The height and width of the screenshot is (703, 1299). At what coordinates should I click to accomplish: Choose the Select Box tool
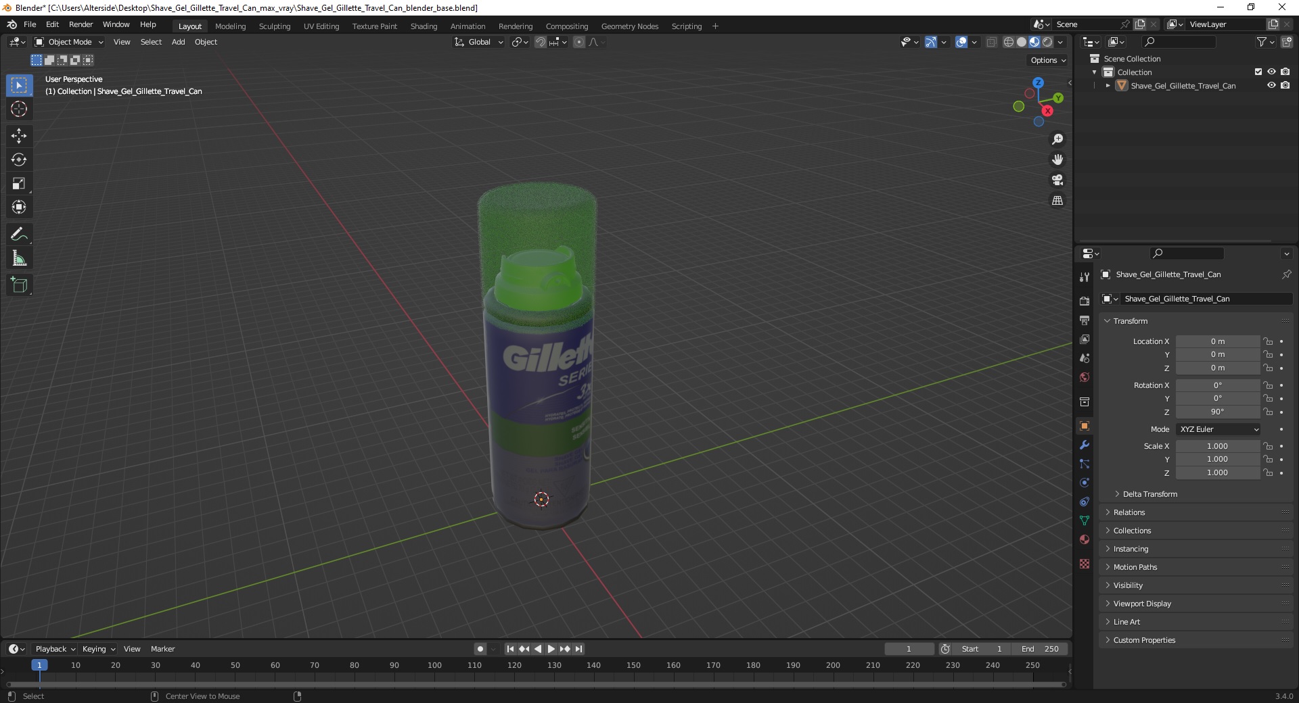pos(19,85)
